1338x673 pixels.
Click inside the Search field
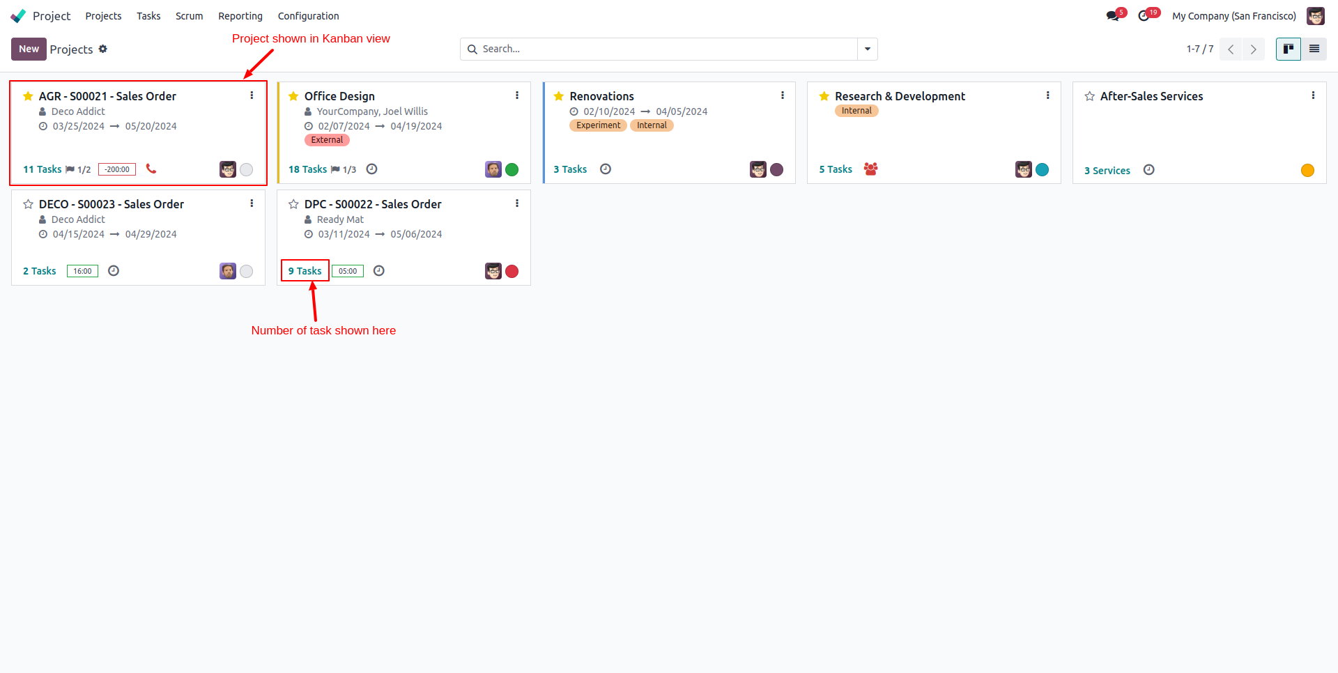[662, 49]
